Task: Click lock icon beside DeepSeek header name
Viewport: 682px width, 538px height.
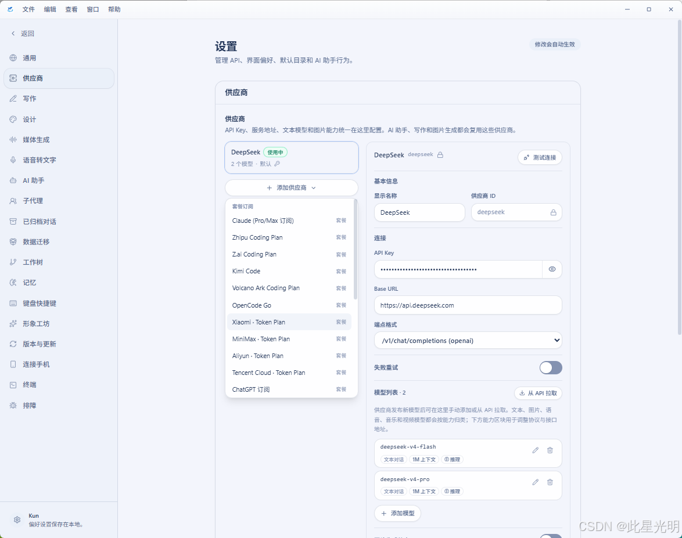Action: (x=440, y=155)
